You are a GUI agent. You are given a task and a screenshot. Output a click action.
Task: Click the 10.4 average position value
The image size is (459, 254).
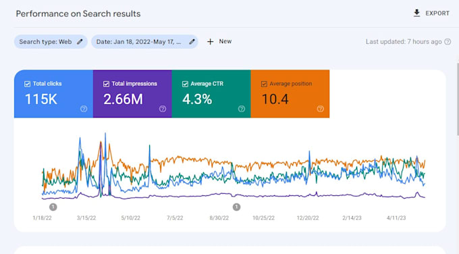[x=275, y=99]
